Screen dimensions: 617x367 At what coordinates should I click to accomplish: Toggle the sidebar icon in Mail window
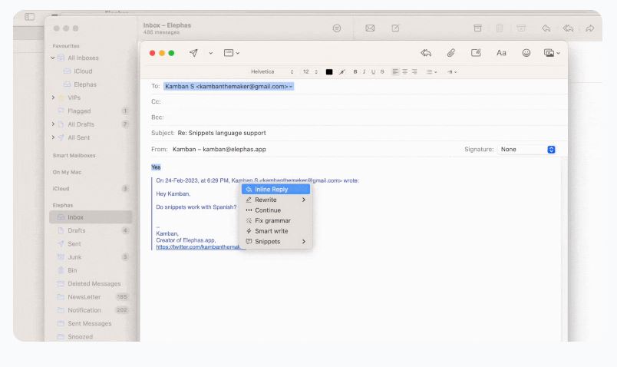[x=29, y=17]
